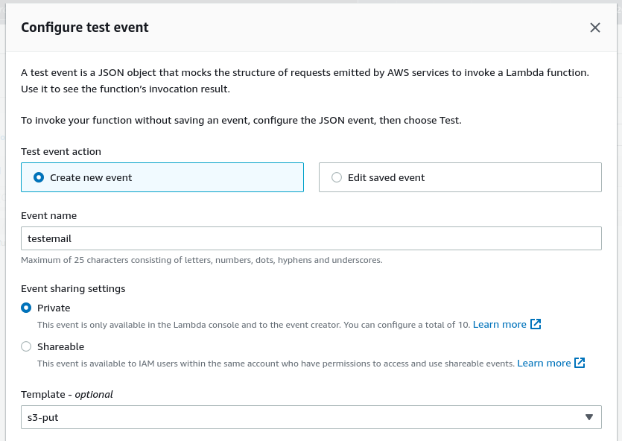Image resolution: width=622 pixels, height=441 pixels.
Task: Click the Edit saved event card
Action: click(x=460, y=177)
